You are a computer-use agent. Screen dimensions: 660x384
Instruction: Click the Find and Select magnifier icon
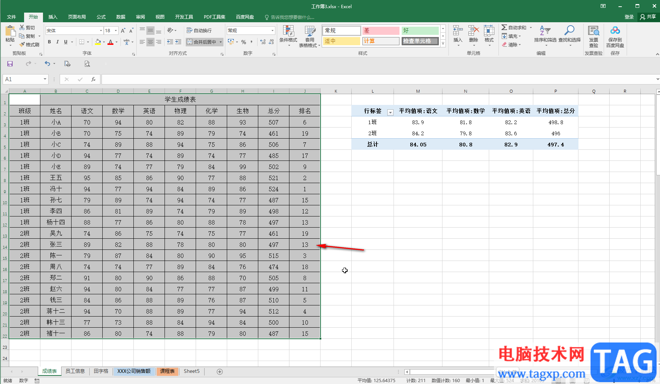(x=570, y=30)
